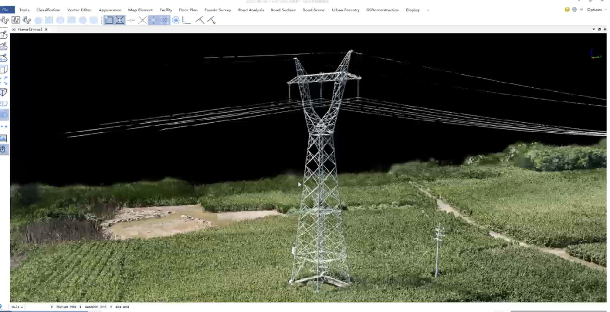Screen dimensions: 610x312
Task: Open the dropdown arrow beside Options
Action: tap(606, 10)
